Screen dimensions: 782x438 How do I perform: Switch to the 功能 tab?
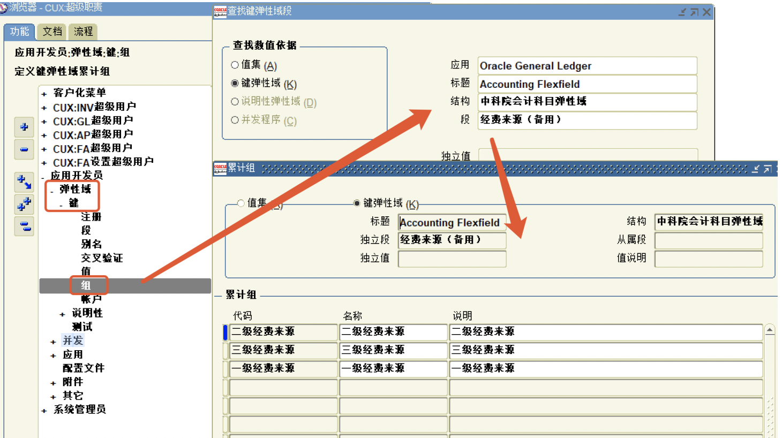click(x=20, y=32)
